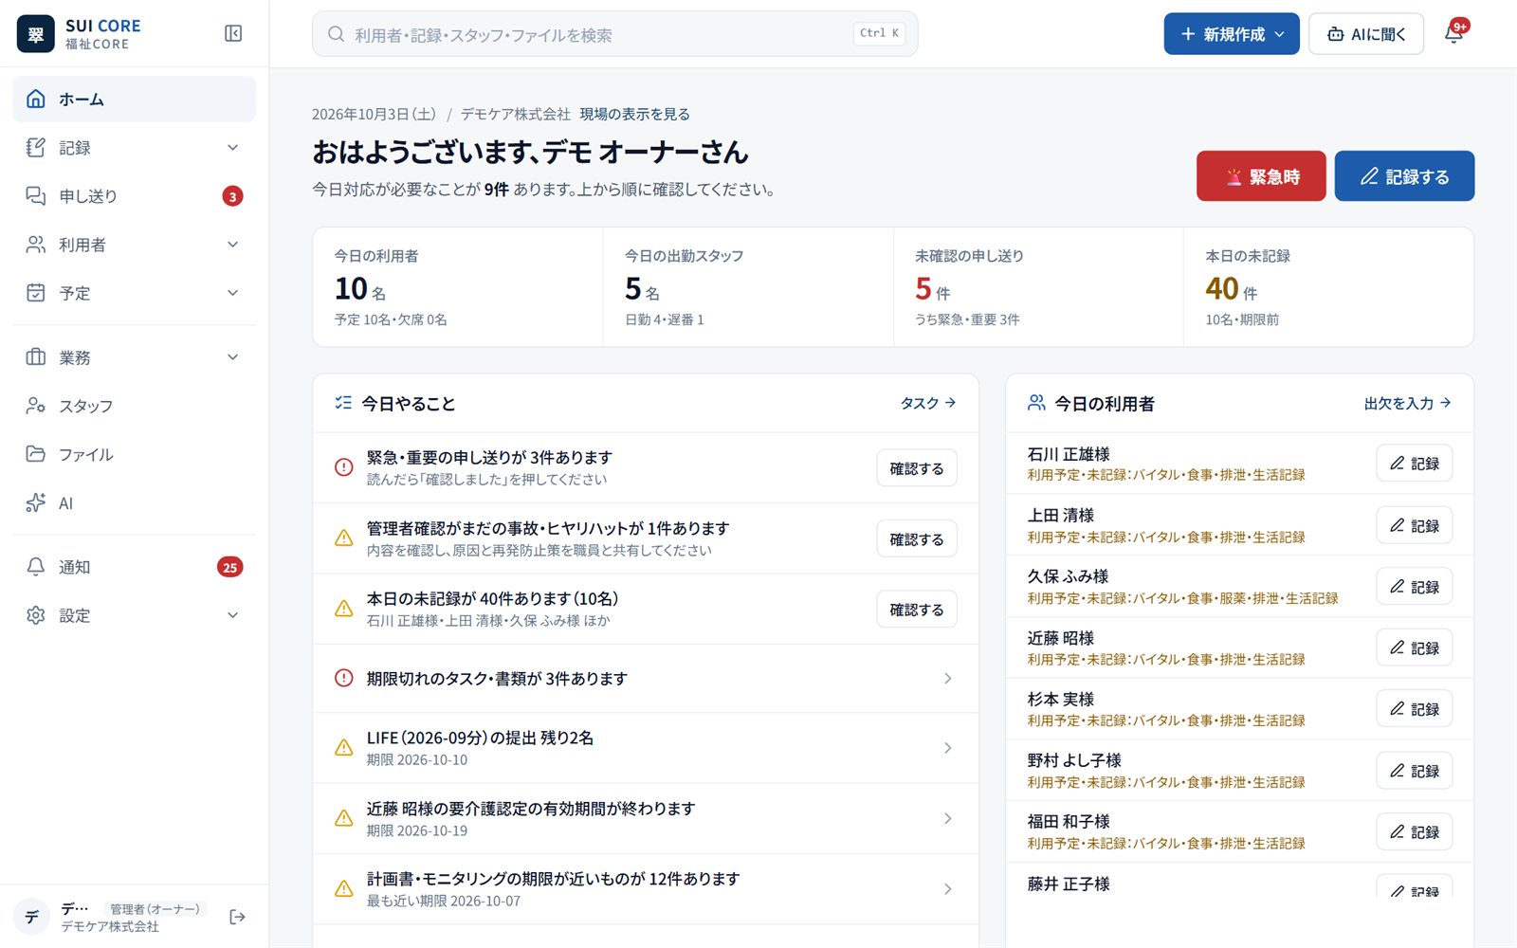
Task: Expand the 業務 sidebar menu
Action: pyautogui.click(x=134, y=357)
